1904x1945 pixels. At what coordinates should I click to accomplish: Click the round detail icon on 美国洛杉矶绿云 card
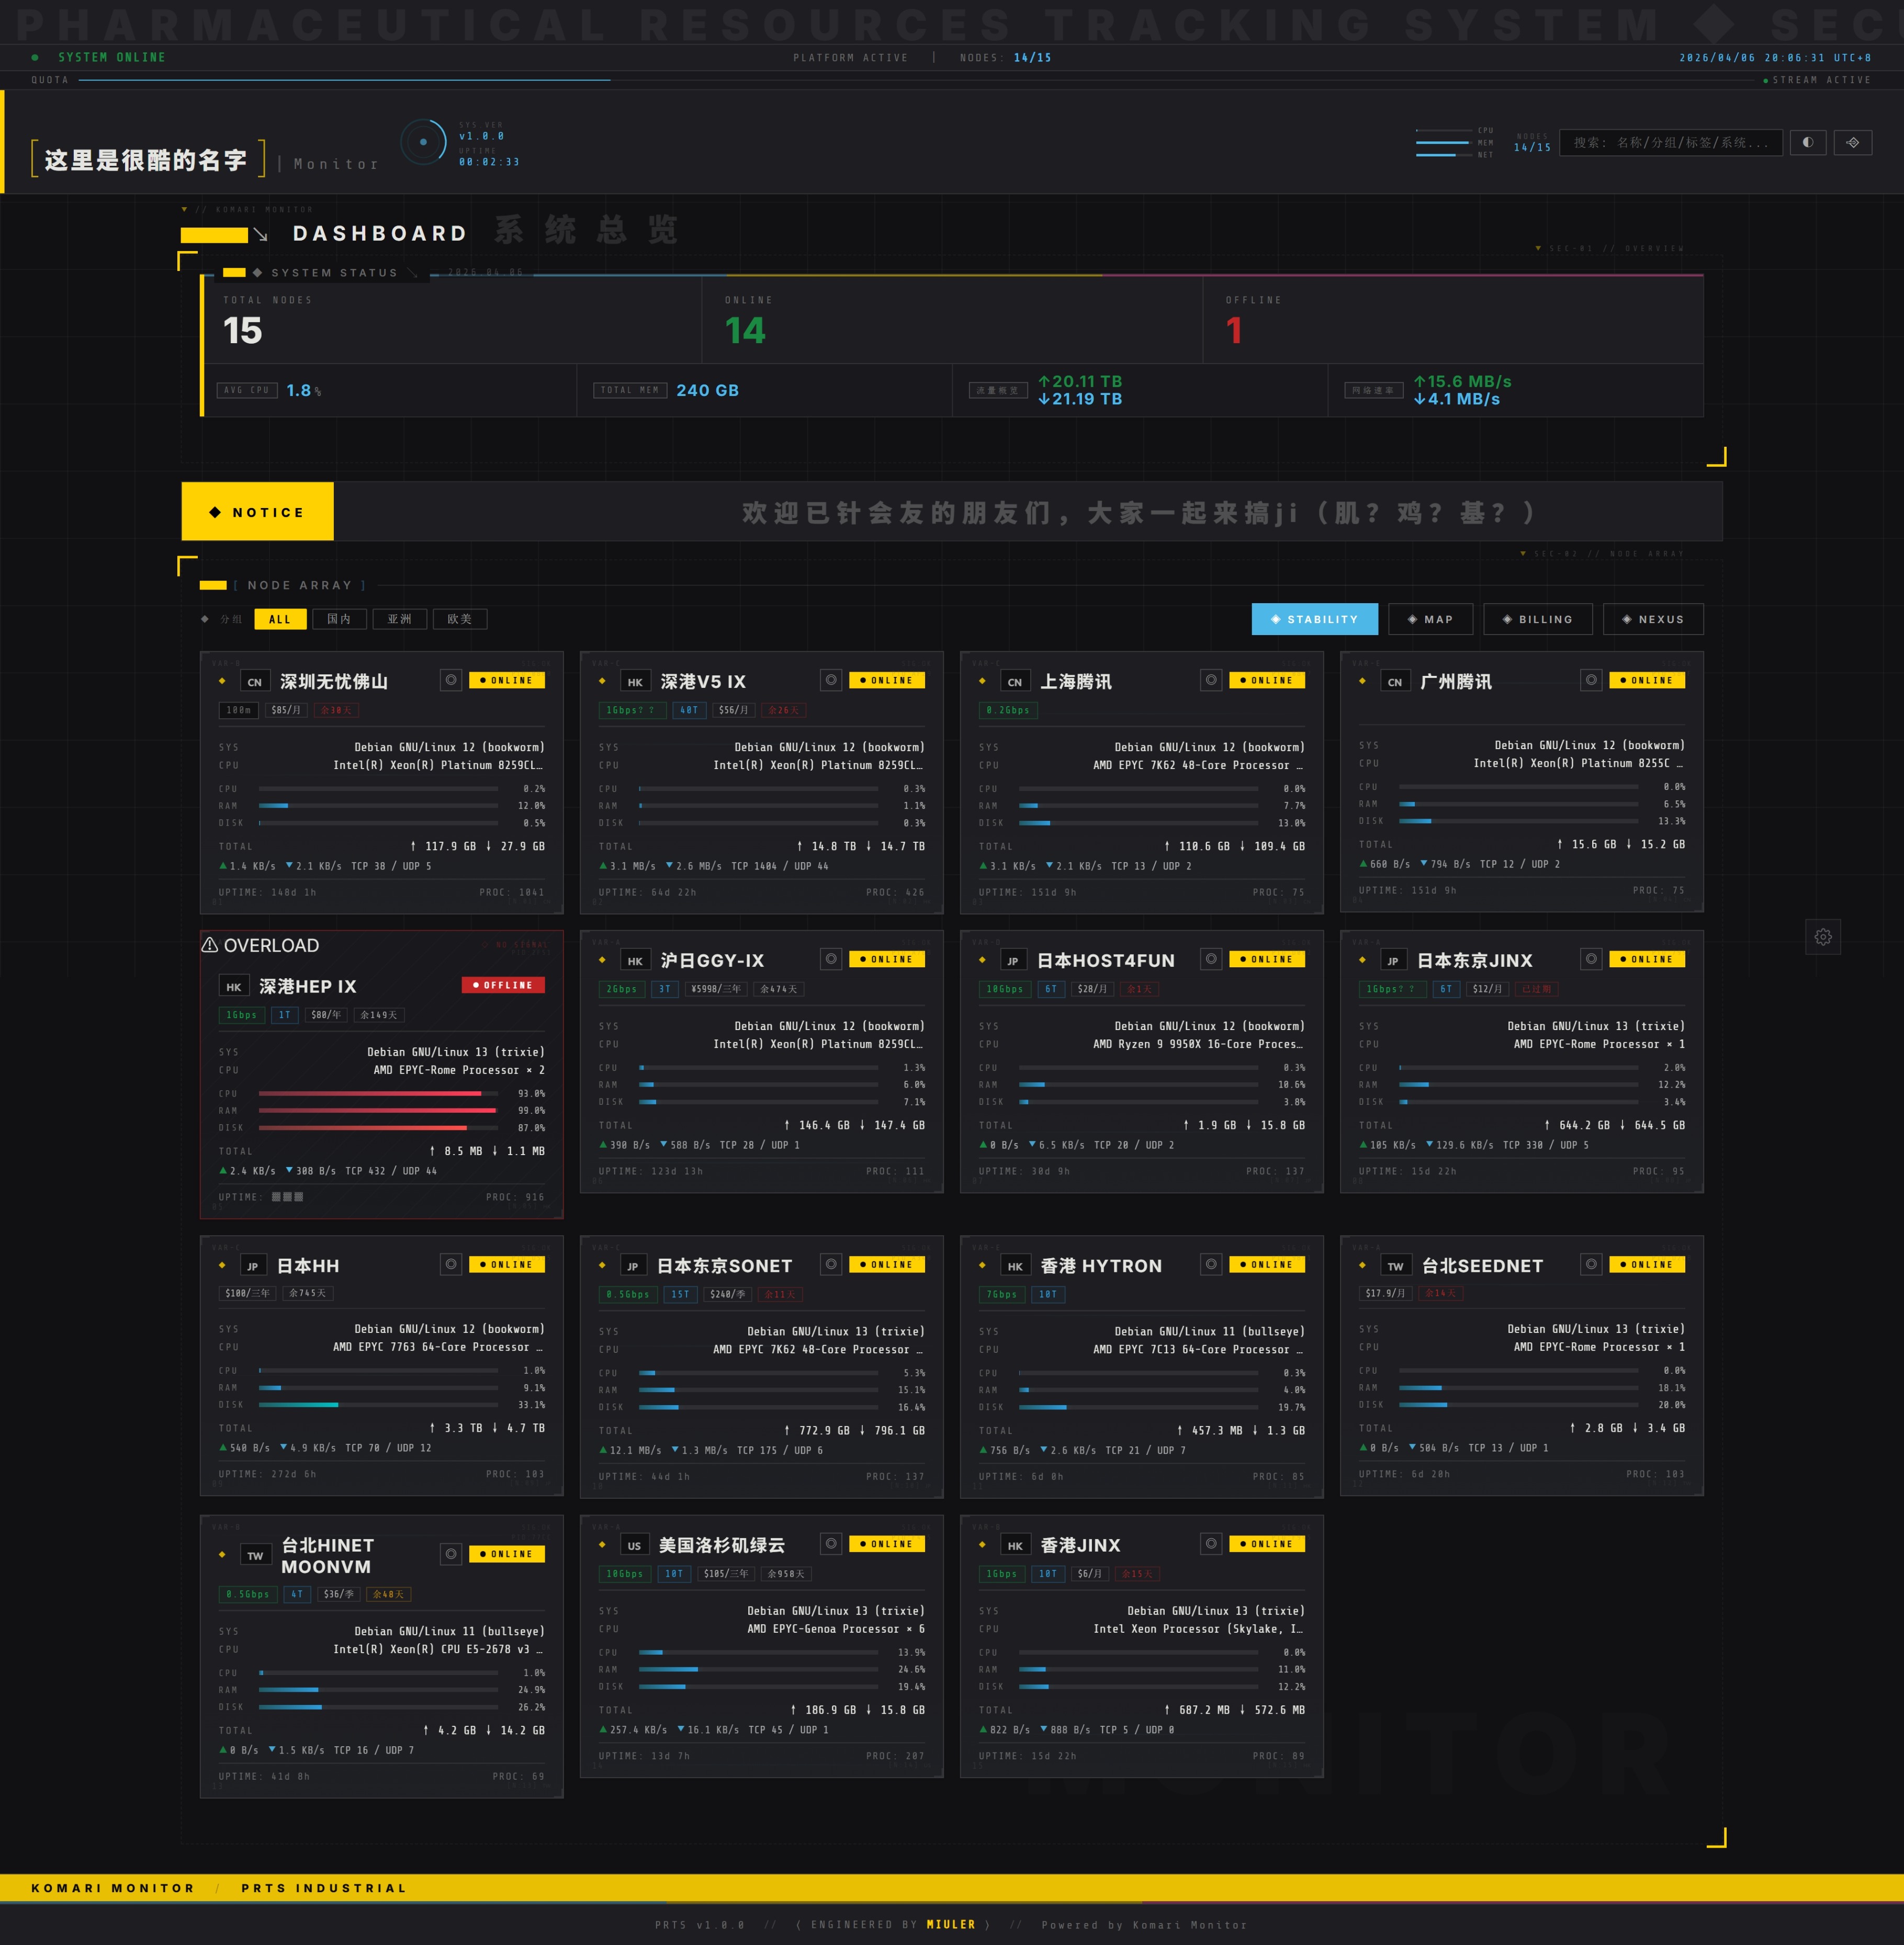click(x=831, y=1543)
